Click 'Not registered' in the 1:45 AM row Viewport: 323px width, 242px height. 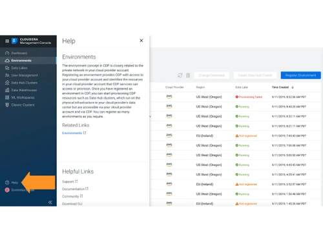tap(248, 204)
